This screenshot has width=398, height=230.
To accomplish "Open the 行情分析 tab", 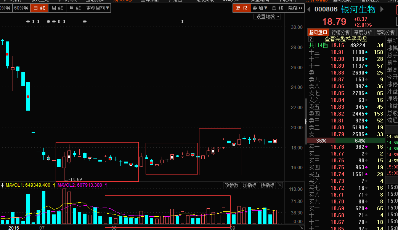I will (x=341, y=32).
